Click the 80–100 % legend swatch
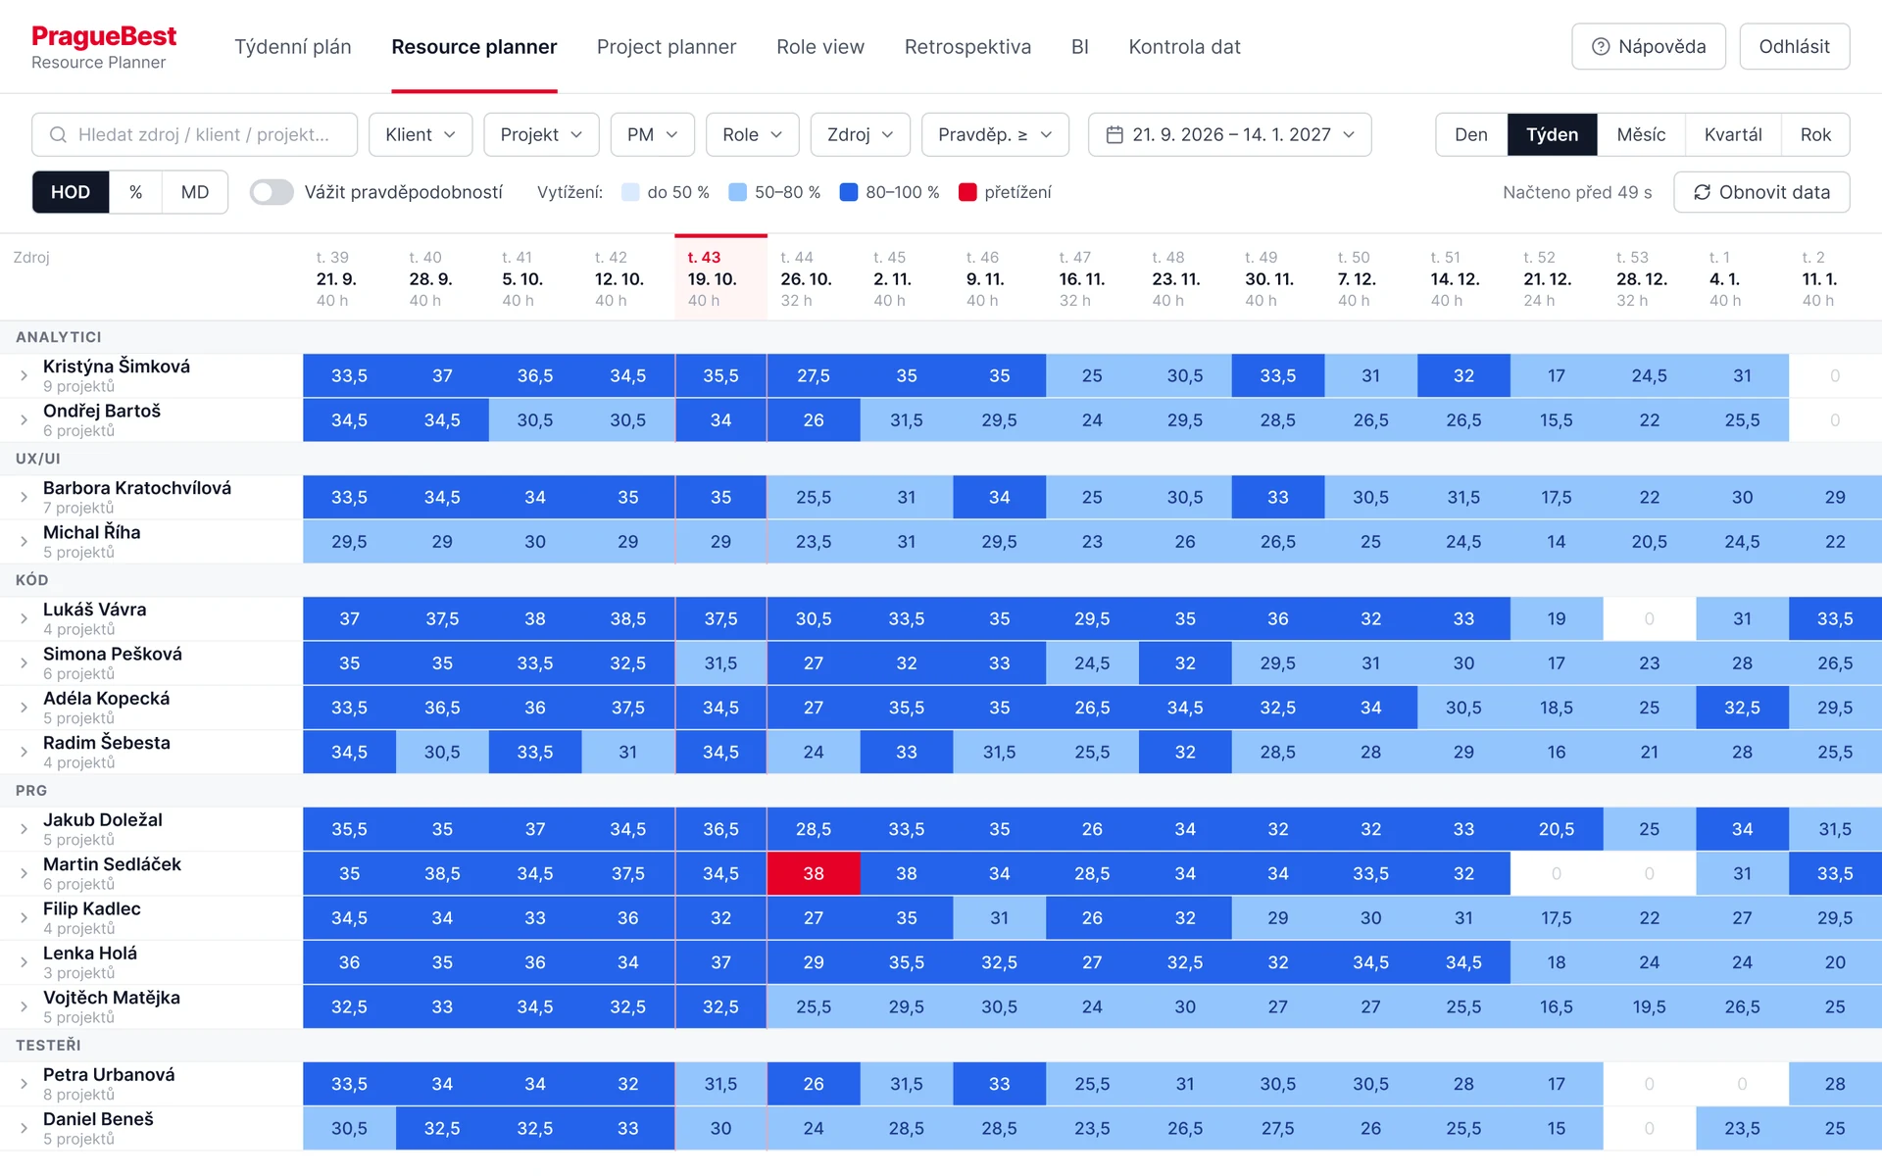 pos(849,192)
